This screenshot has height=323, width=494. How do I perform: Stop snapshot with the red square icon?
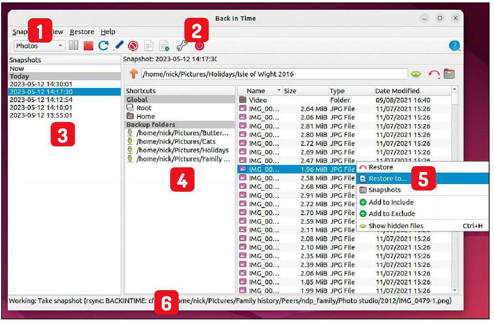coord(88,46)
